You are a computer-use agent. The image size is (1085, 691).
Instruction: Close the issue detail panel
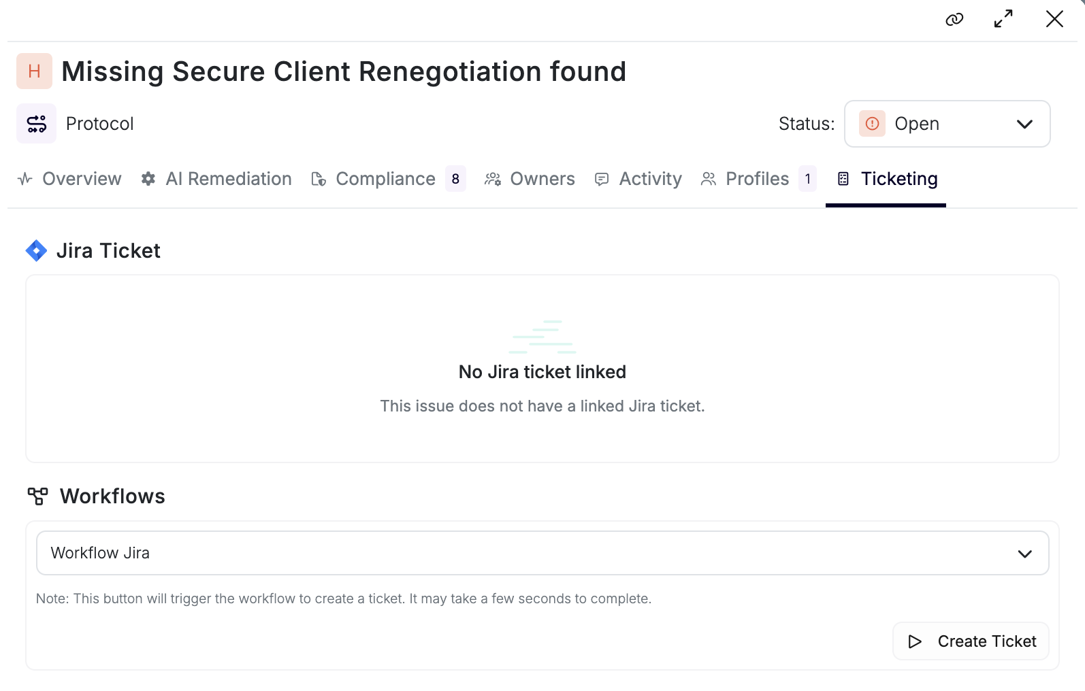1054,20
